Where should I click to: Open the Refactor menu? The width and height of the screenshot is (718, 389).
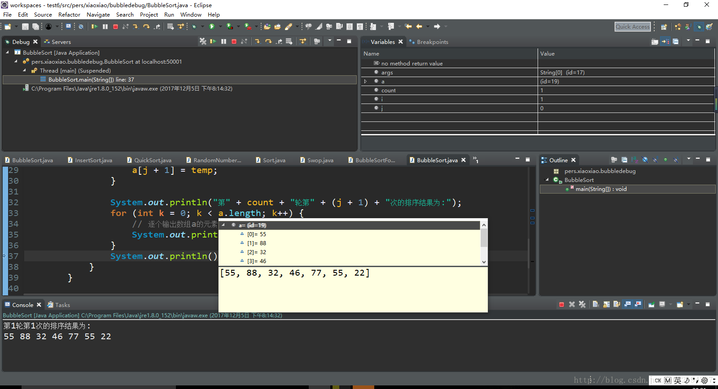(x=69, y=14)
